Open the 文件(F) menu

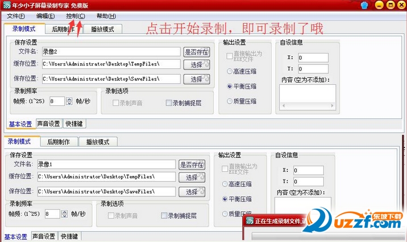(x=15, y=16)
